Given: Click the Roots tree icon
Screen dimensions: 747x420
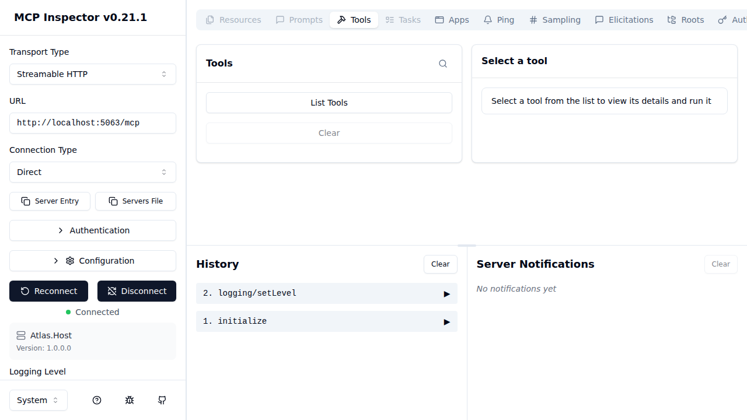Looking at the screenshot, I should pyautogui.click(x=671, y=19).
